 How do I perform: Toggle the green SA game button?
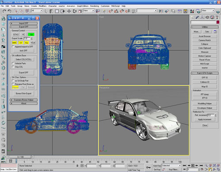pyautogui.click(x=31, y=34)
